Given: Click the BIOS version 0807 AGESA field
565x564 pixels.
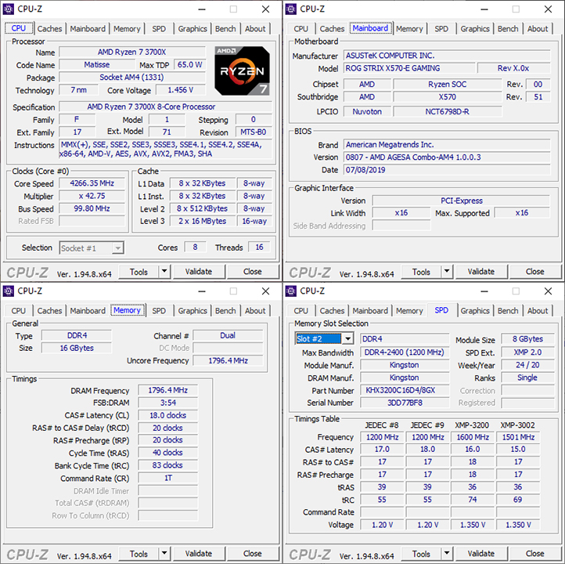Looking at the screenshot, I should click(x=447, y=157).
